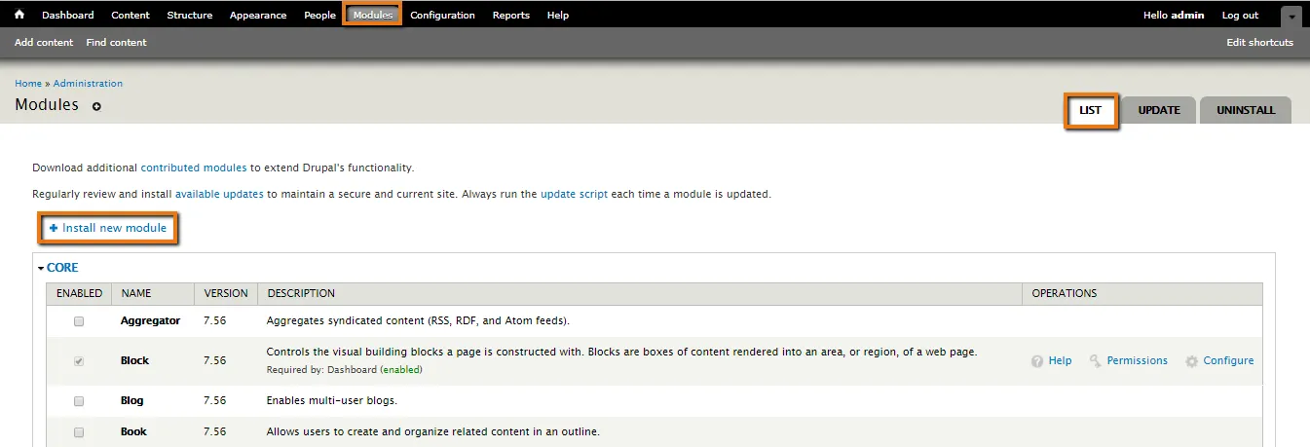Viewport: 1310px width, 447px height.
Task: Click the Configure gear icon for Block
Action: (1191, 361)
